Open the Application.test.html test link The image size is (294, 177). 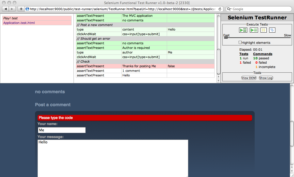click(19, 23)
